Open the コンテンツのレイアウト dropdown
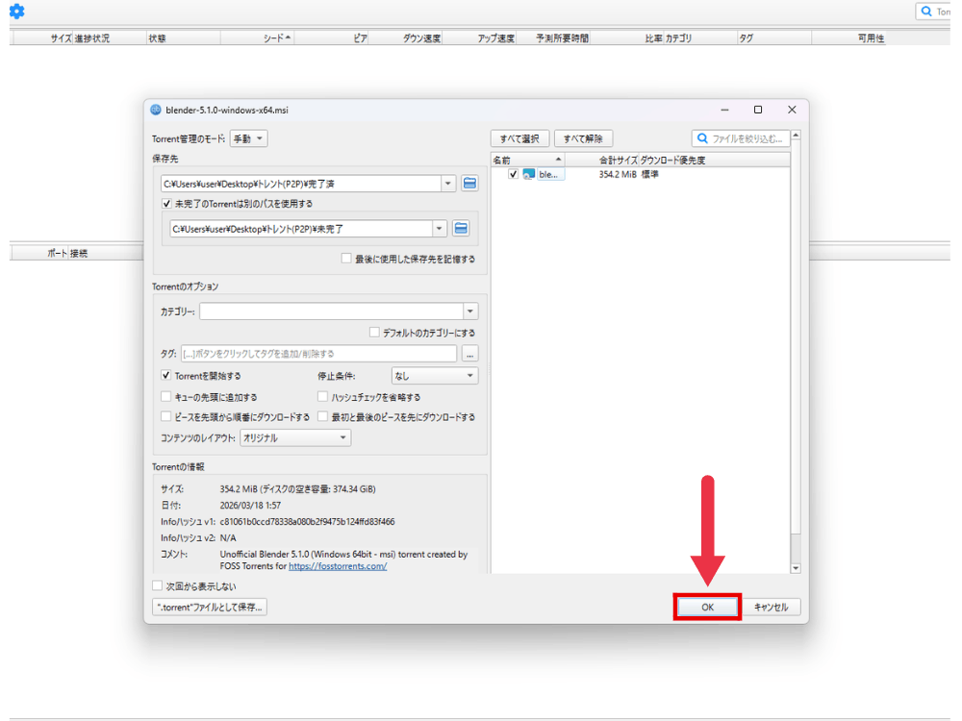The image size is (962, 721). (294, 437)
